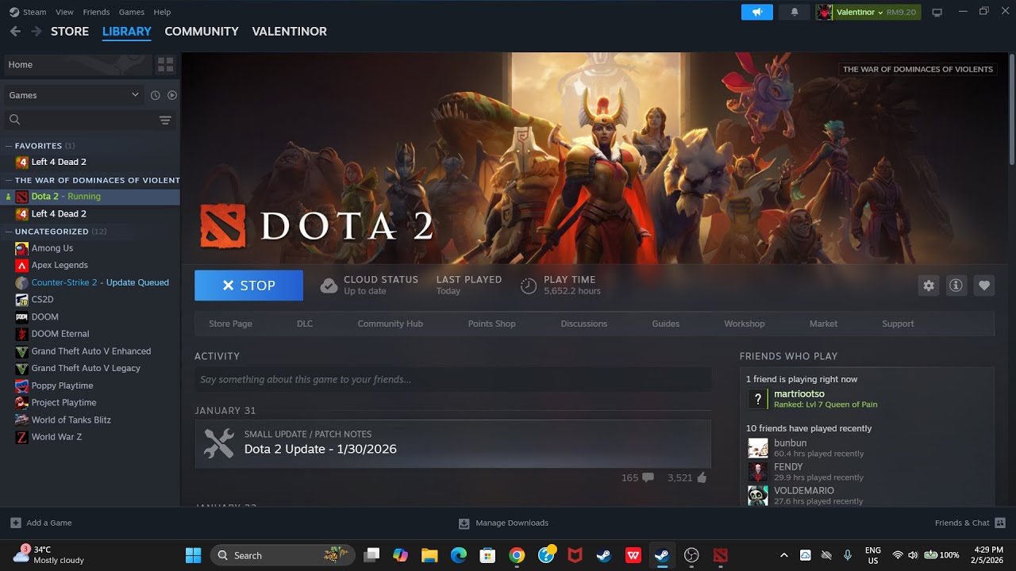Image resolution: width=1016 pixels, height=571 pixels.
Task: Go forward with the right arrow
Action: [x=36, y=31]
